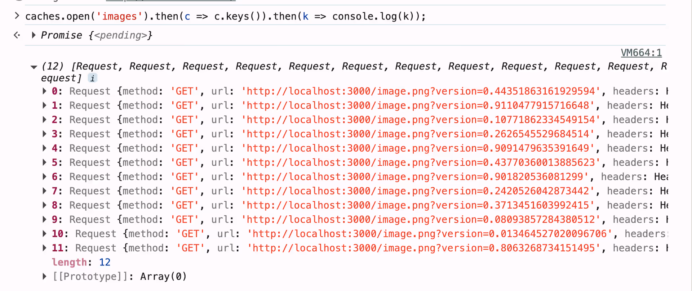The image size is (692, 291).
Task: Click URL ending version=0.9110477915716648
Action: click(x=418, y=106)
